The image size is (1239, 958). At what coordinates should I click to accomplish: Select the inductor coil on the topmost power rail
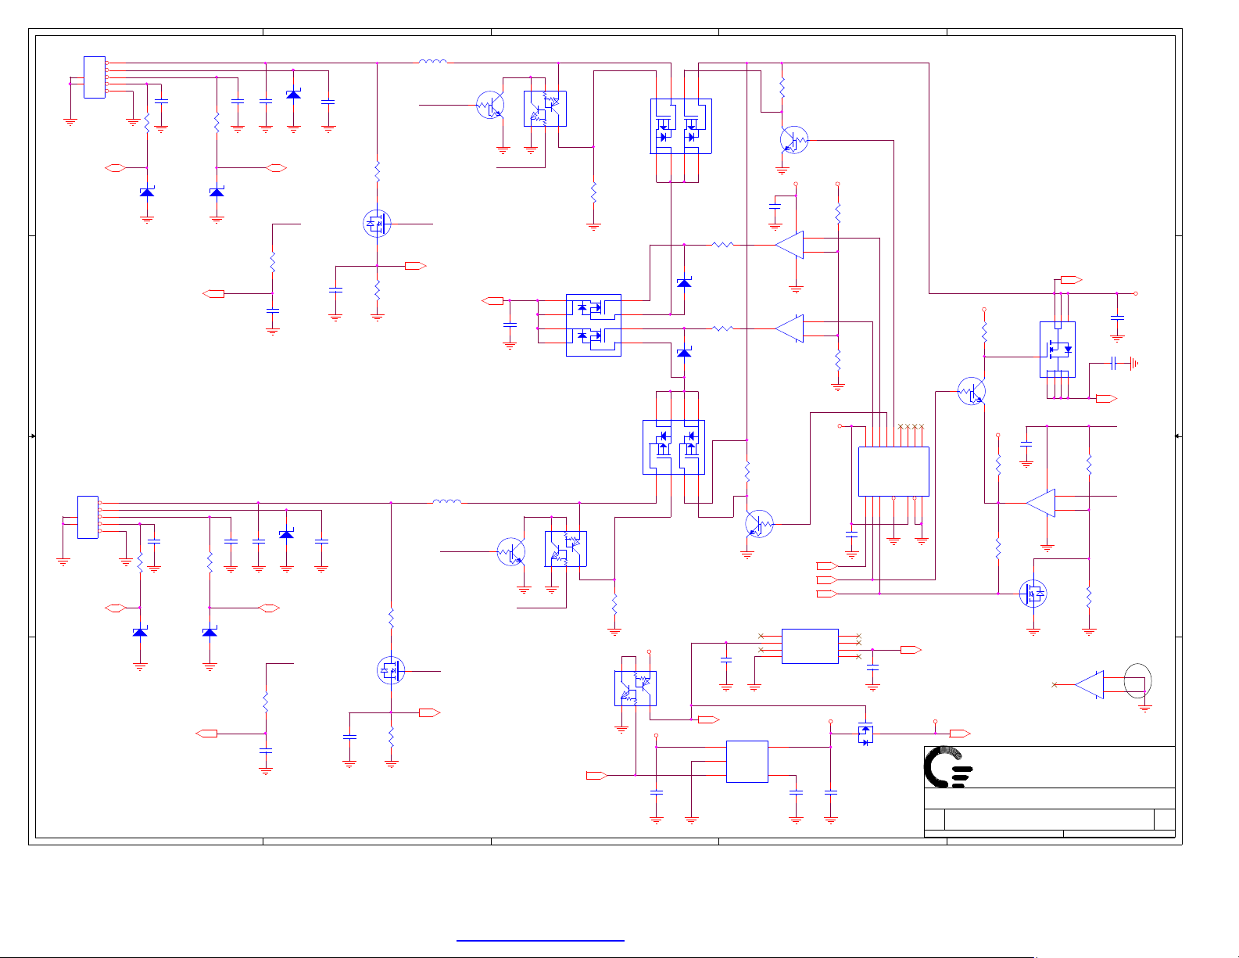coord(433,61)
